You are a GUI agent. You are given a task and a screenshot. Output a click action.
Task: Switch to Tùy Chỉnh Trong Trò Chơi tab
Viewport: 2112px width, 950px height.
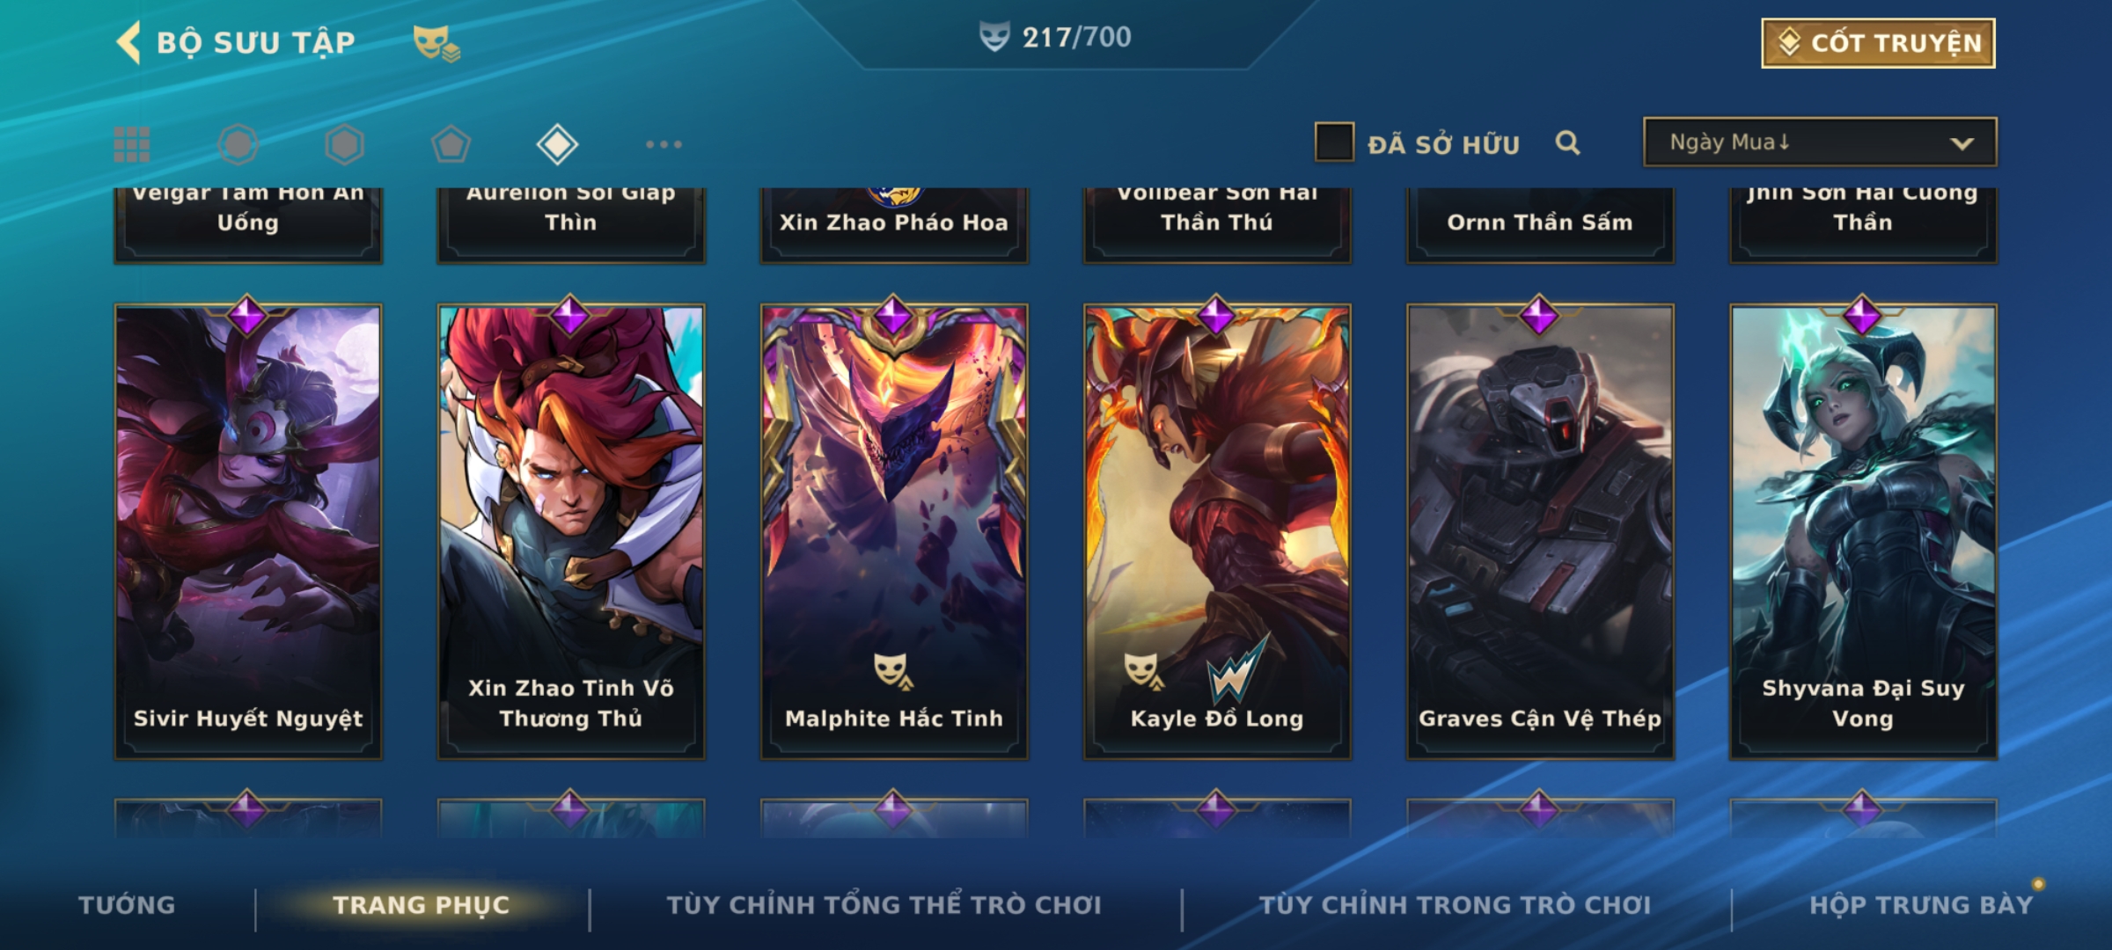tap(1455, 905)
